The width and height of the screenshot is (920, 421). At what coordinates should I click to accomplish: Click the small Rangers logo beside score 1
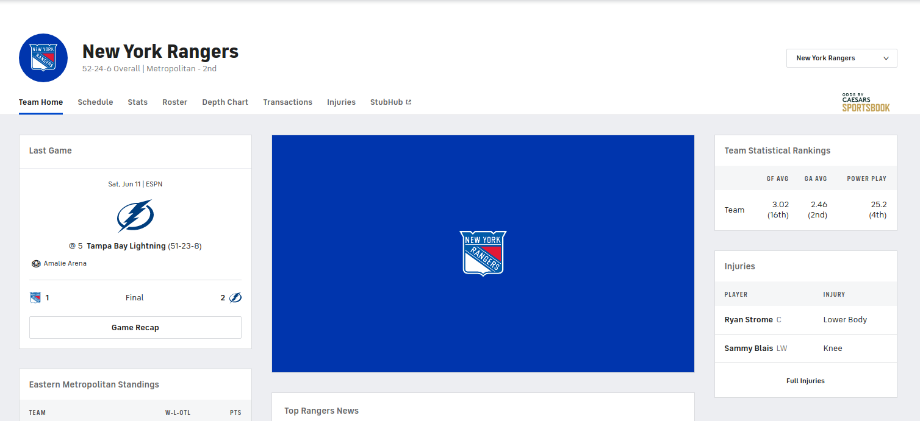[x=35, y=298]
